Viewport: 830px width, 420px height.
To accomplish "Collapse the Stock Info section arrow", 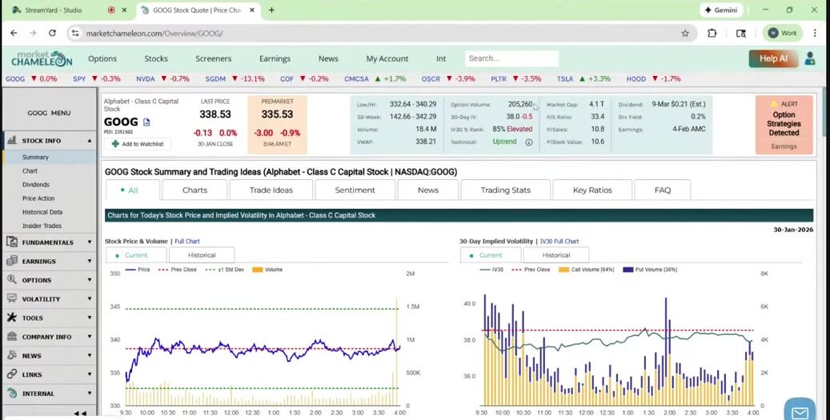I will (90, 141).
